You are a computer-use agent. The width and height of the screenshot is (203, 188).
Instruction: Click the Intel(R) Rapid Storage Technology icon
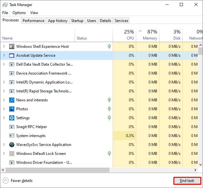[12, 91]
